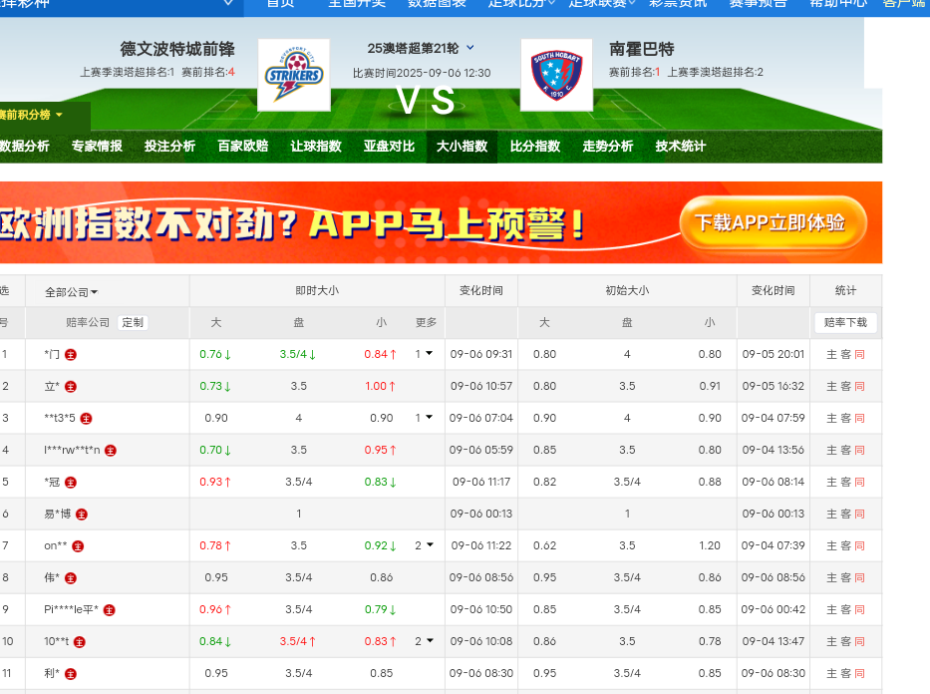Click red 主 badge next to 立*

coord(71,386)
